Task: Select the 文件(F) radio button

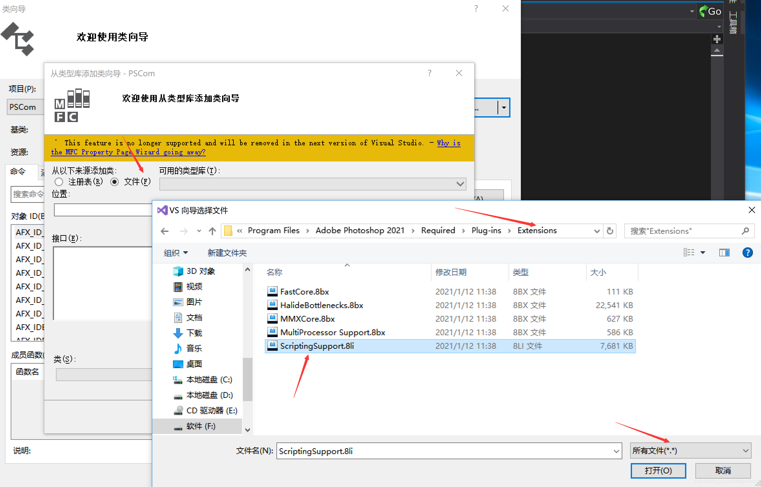Action: [114, 182]
